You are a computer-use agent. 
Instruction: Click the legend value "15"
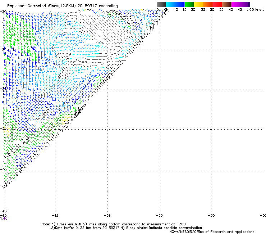coord(184,9)
